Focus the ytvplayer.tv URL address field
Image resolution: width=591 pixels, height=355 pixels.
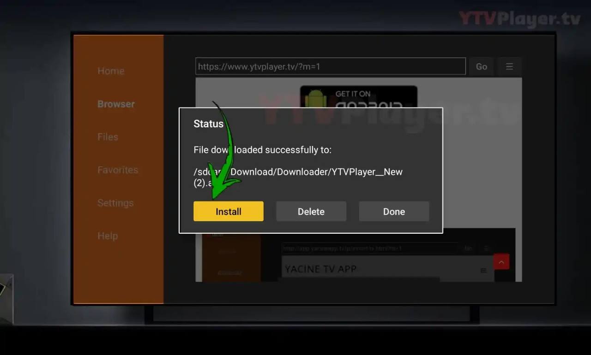330,66
